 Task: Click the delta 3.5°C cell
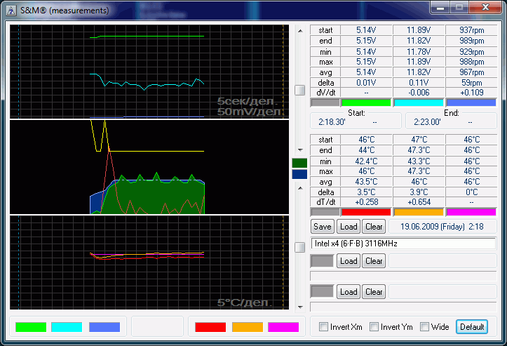click(x=366, y=192)
